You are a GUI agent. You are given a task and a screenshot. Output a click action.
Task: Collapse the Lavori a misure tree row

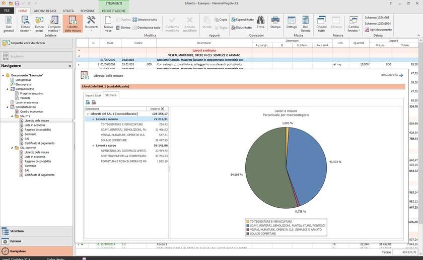[93, 119]
